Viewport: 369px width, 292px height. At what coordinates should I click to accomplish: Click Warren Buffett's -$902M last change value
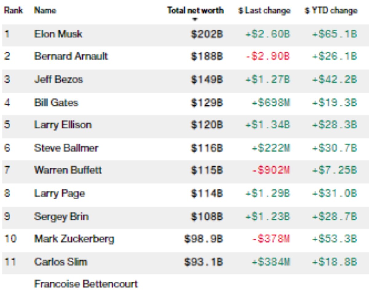coord(271,171)
